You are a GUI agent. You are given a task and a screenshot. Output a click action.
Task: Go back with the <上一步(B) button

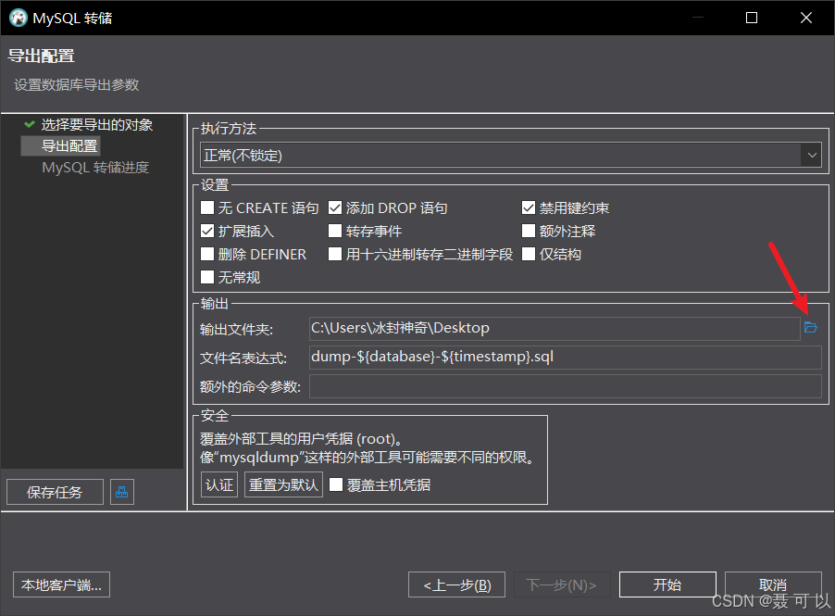[457, 585]
